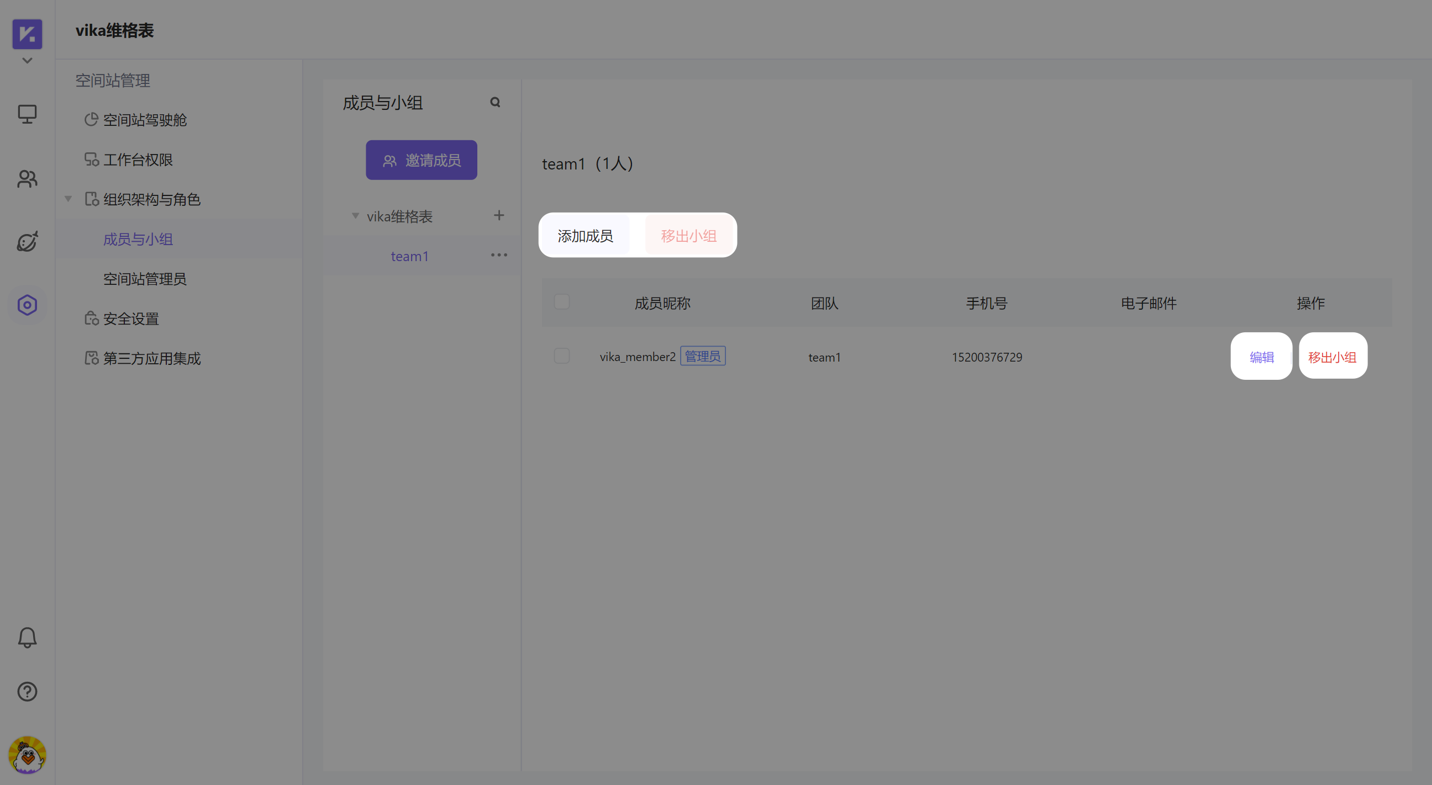This screenshot has width=1432, height=785.
Task: Click the search icon in 成员与小组 panel
Action: coord(495,102)
